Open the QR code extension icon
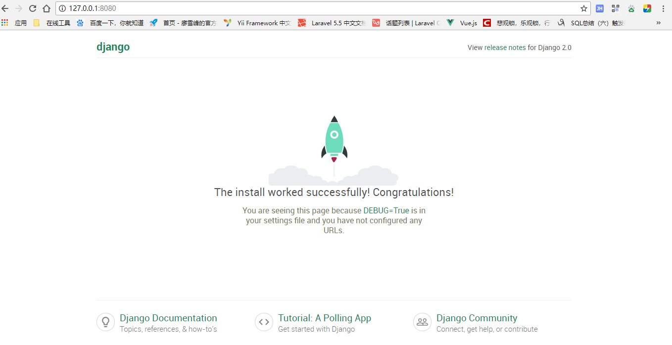The height and width of the screenshot is (345, 672). pyautogui.click(x=616, y=8)
